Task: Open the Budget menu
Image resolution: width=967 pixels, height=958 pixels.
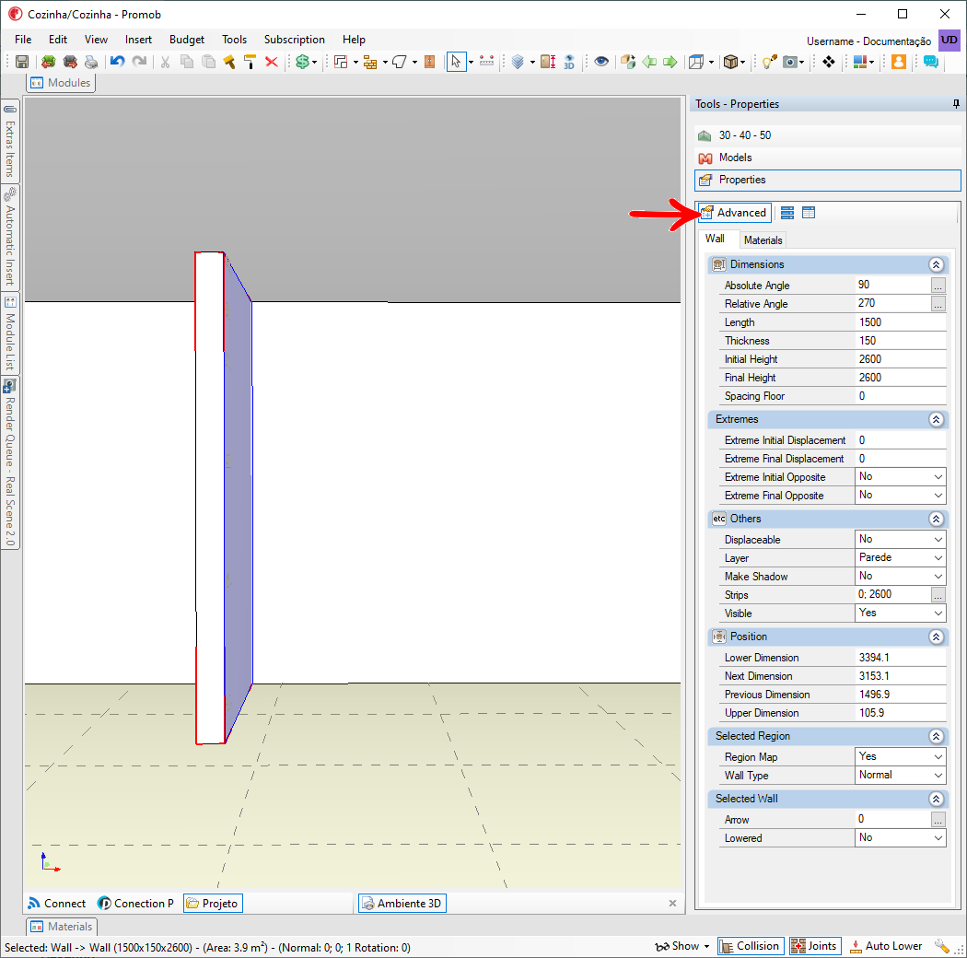Action: point(187,40)
